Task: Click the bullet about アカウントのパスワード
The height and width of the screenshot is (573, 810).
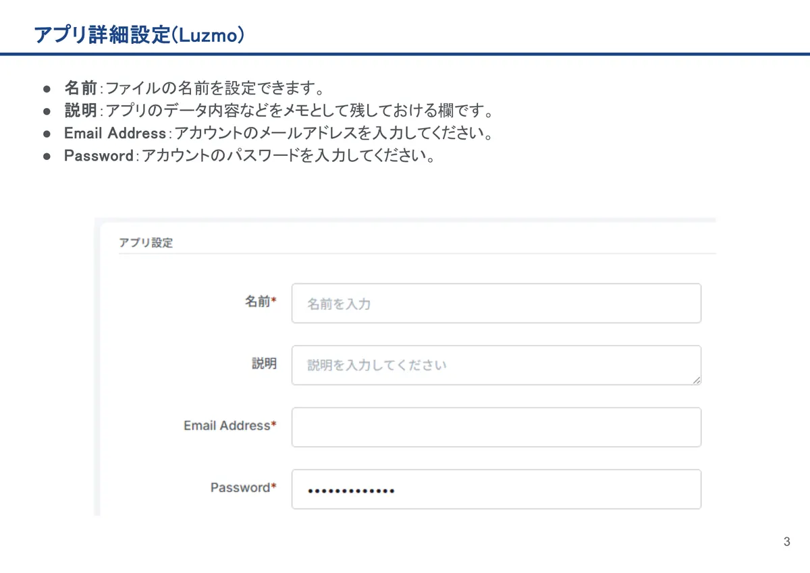Action: point(249,155)
